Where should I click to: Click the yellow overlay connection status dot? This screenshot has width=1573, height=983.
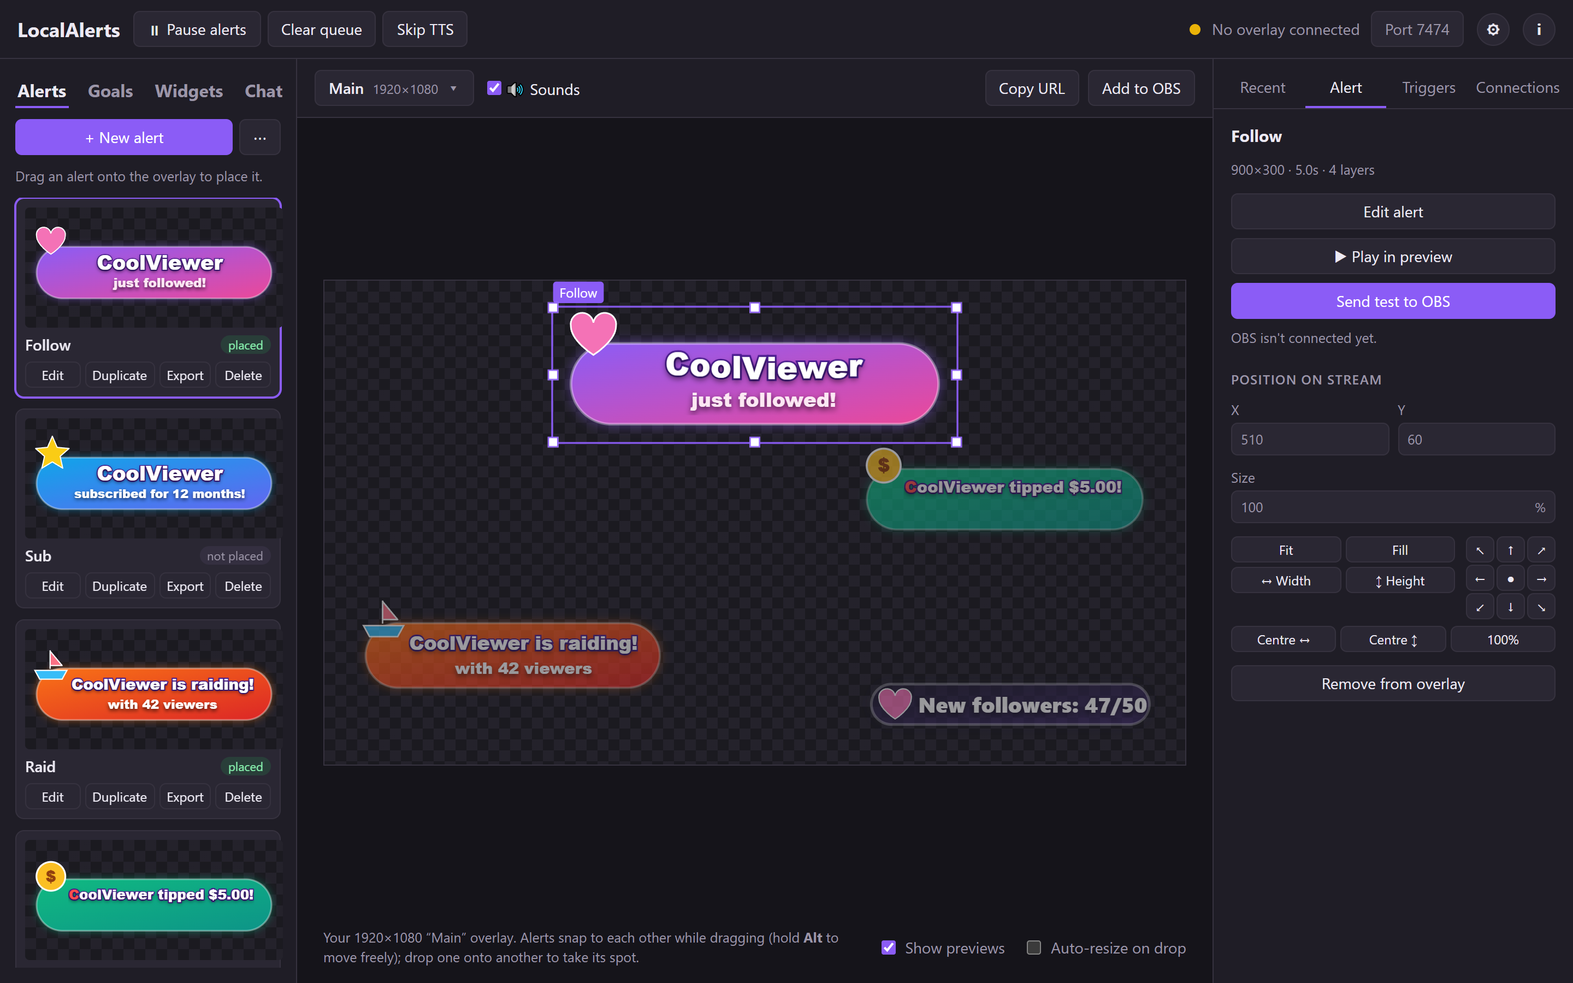pos(1194,29)
